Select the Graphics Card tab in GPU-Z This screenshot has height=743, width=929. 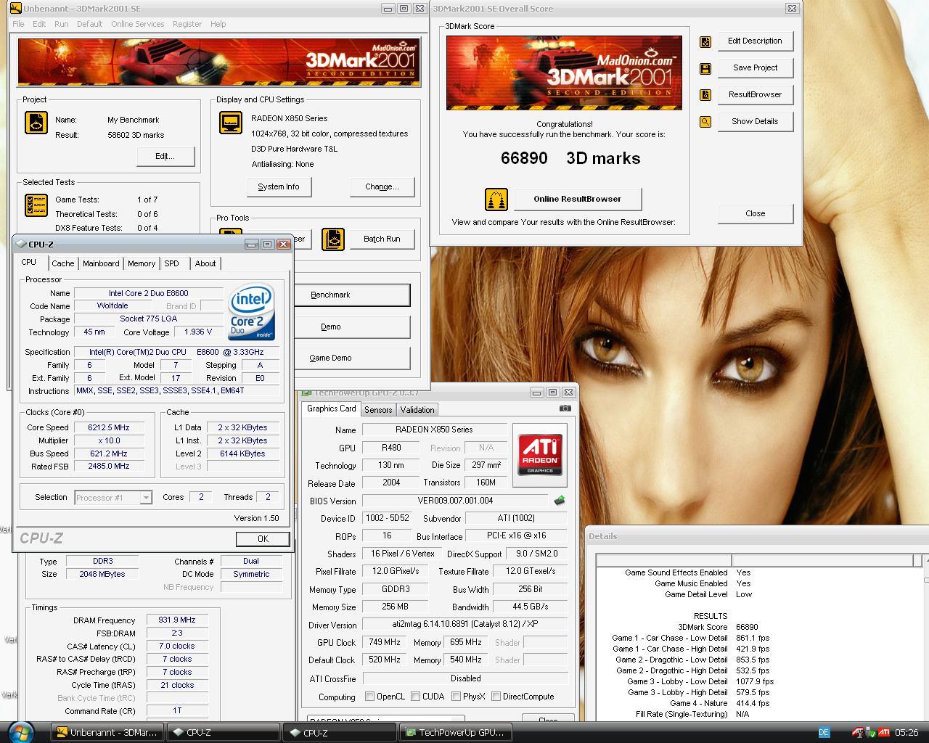[332, 409]
